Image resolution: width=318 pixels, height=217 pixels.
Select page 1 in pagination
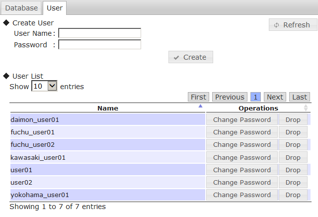(x=255, y=97)
